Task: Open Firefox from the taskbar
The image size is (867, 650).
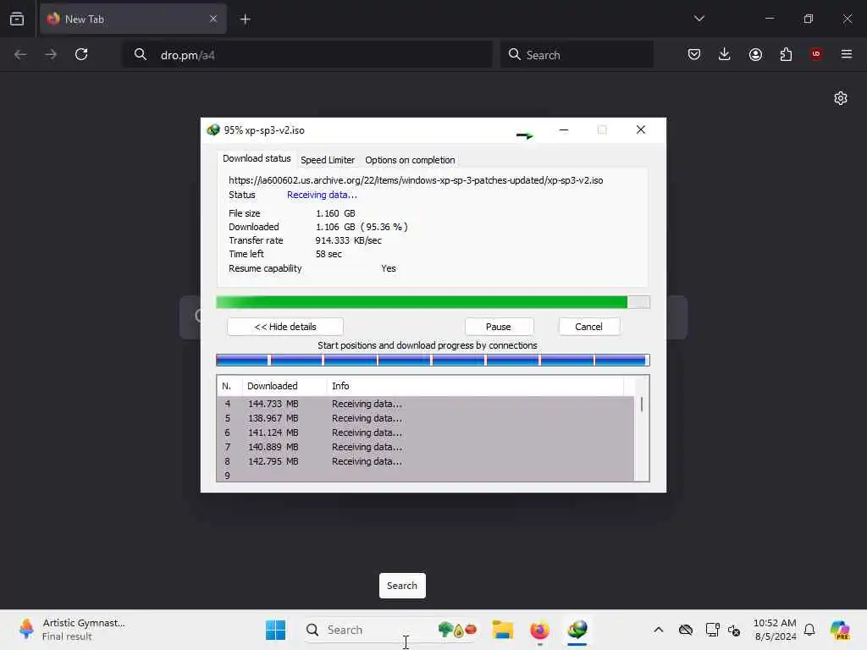Action: (x=539, y=630)
